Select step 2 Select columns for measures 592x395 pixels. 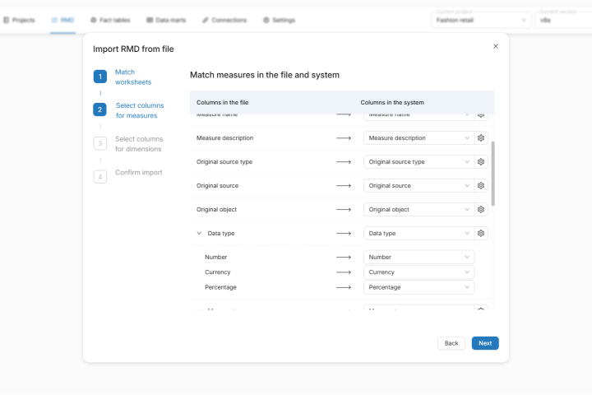(x=138, y=110)
